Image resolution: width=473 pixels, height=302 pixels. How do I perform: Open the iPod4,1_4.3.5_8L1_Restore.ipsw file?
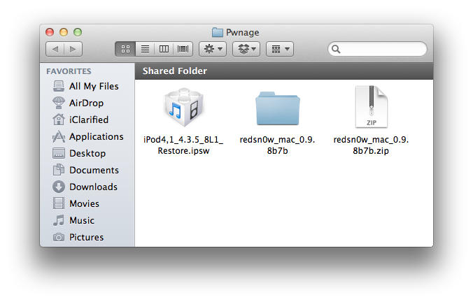point(184,109)
